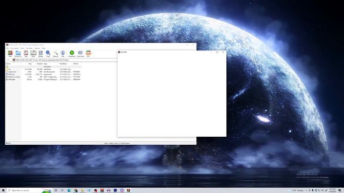
Task: Click the SFX toolbar icon
Action: coord(88,54)
